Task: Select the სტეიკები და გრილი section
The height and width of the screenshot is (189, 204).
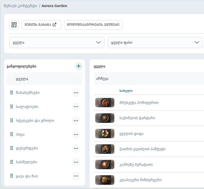Action: (x=35, y=120)
